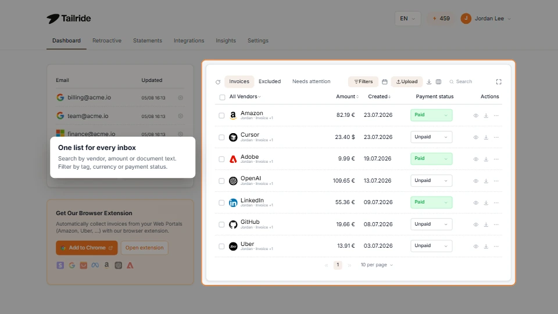Open more actions for Uber invoice
The width and height of the screenshot is (558, 314).
(x=496, y=247)
